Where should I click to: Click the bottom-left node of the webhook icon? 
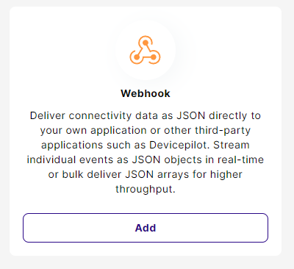(137, 57)
